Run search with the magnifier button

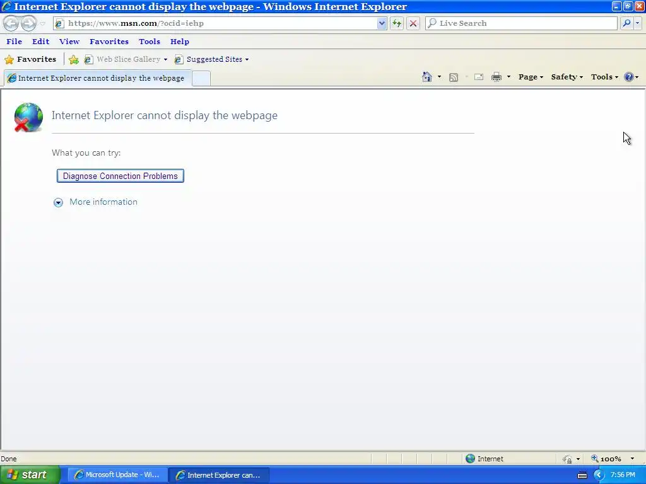(626, 23)
